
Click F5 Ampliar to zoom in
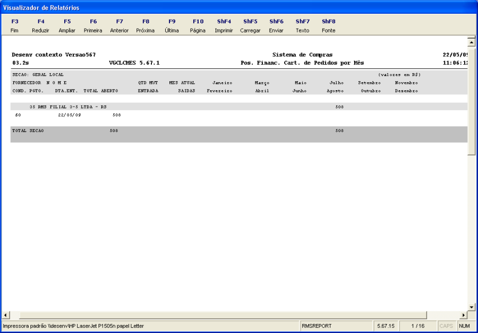pos(67,26)
